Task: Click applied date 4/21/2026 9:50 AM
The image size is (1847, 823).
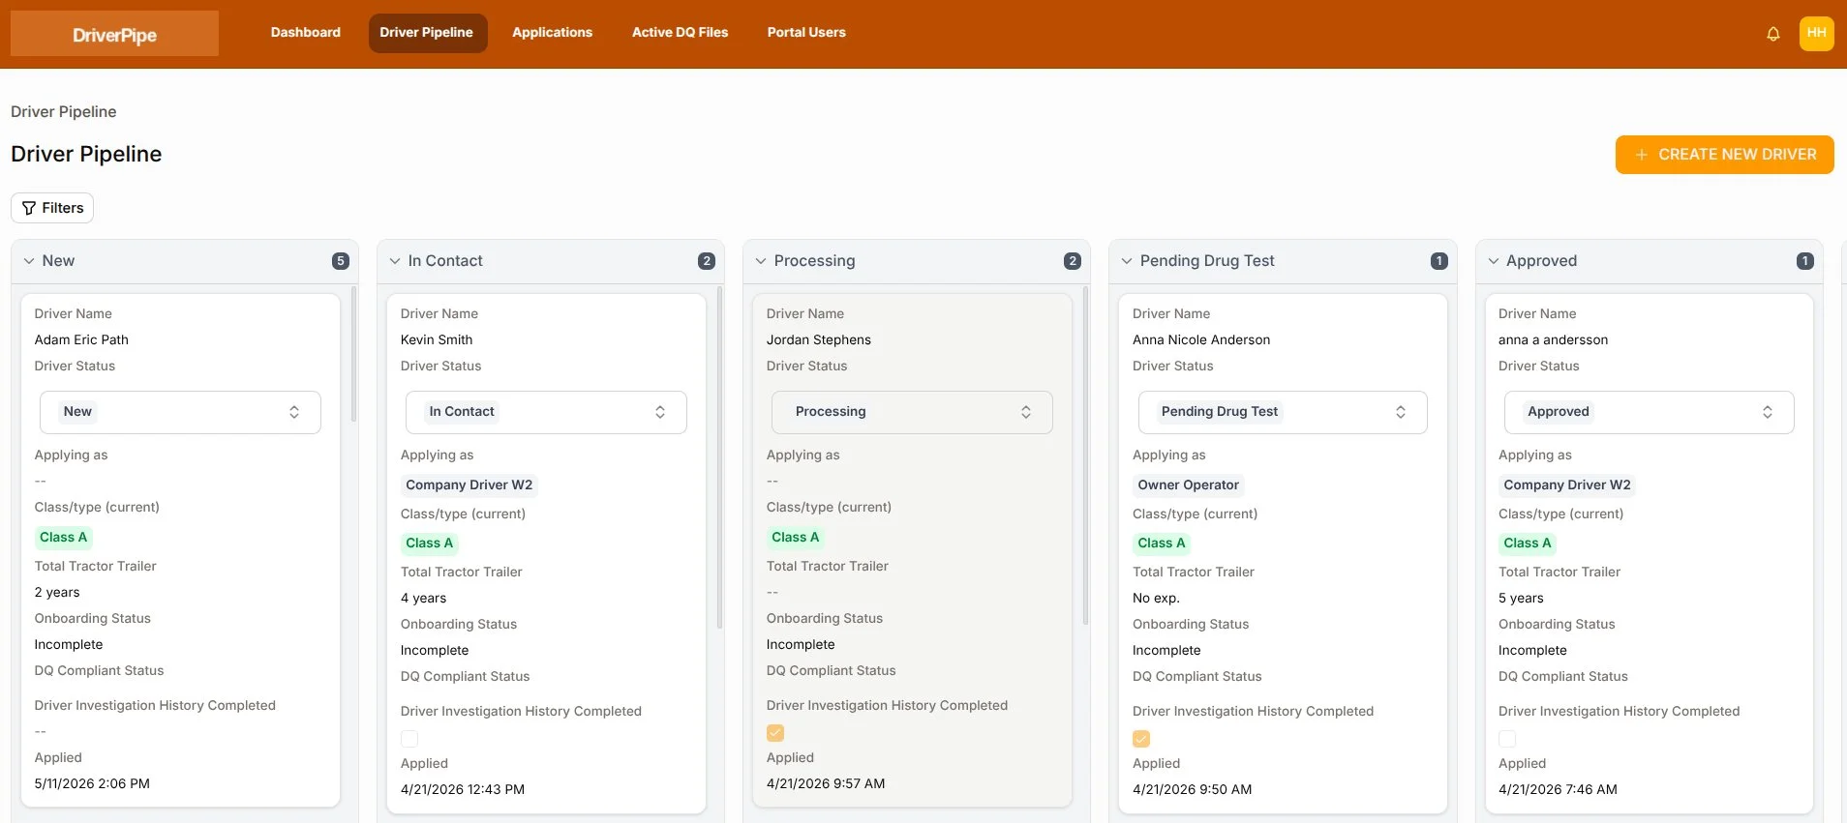Action: [x=1192, y=790]
